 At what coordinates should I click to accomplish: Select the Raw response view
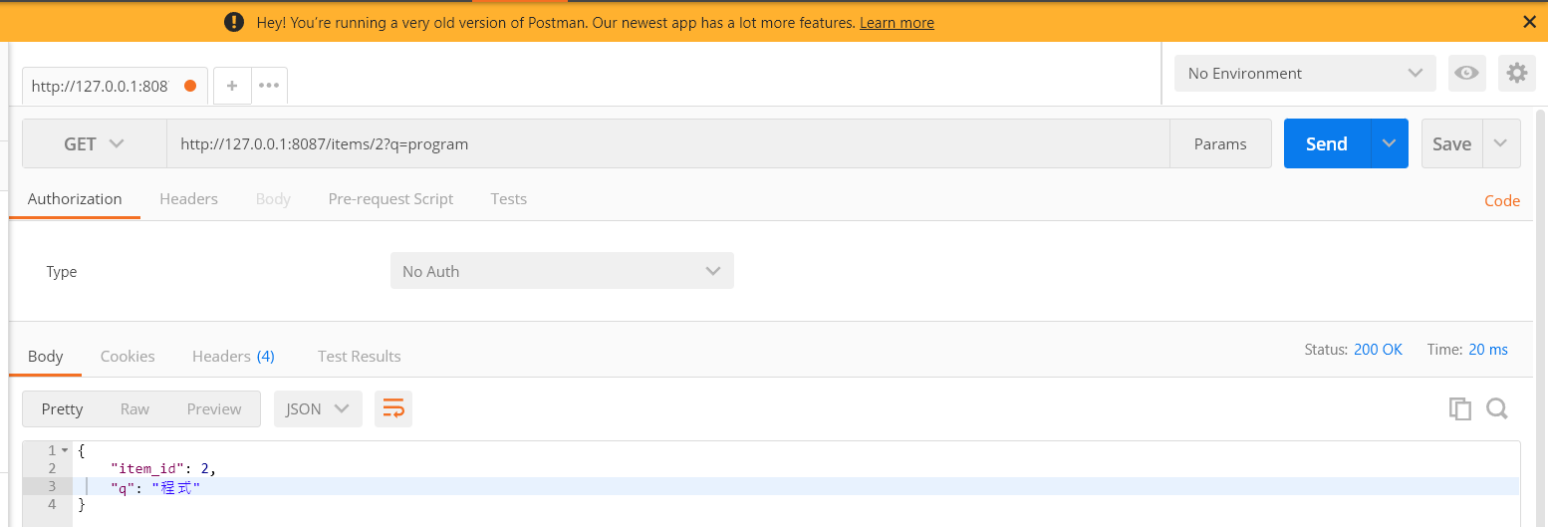tap(134, 408)
